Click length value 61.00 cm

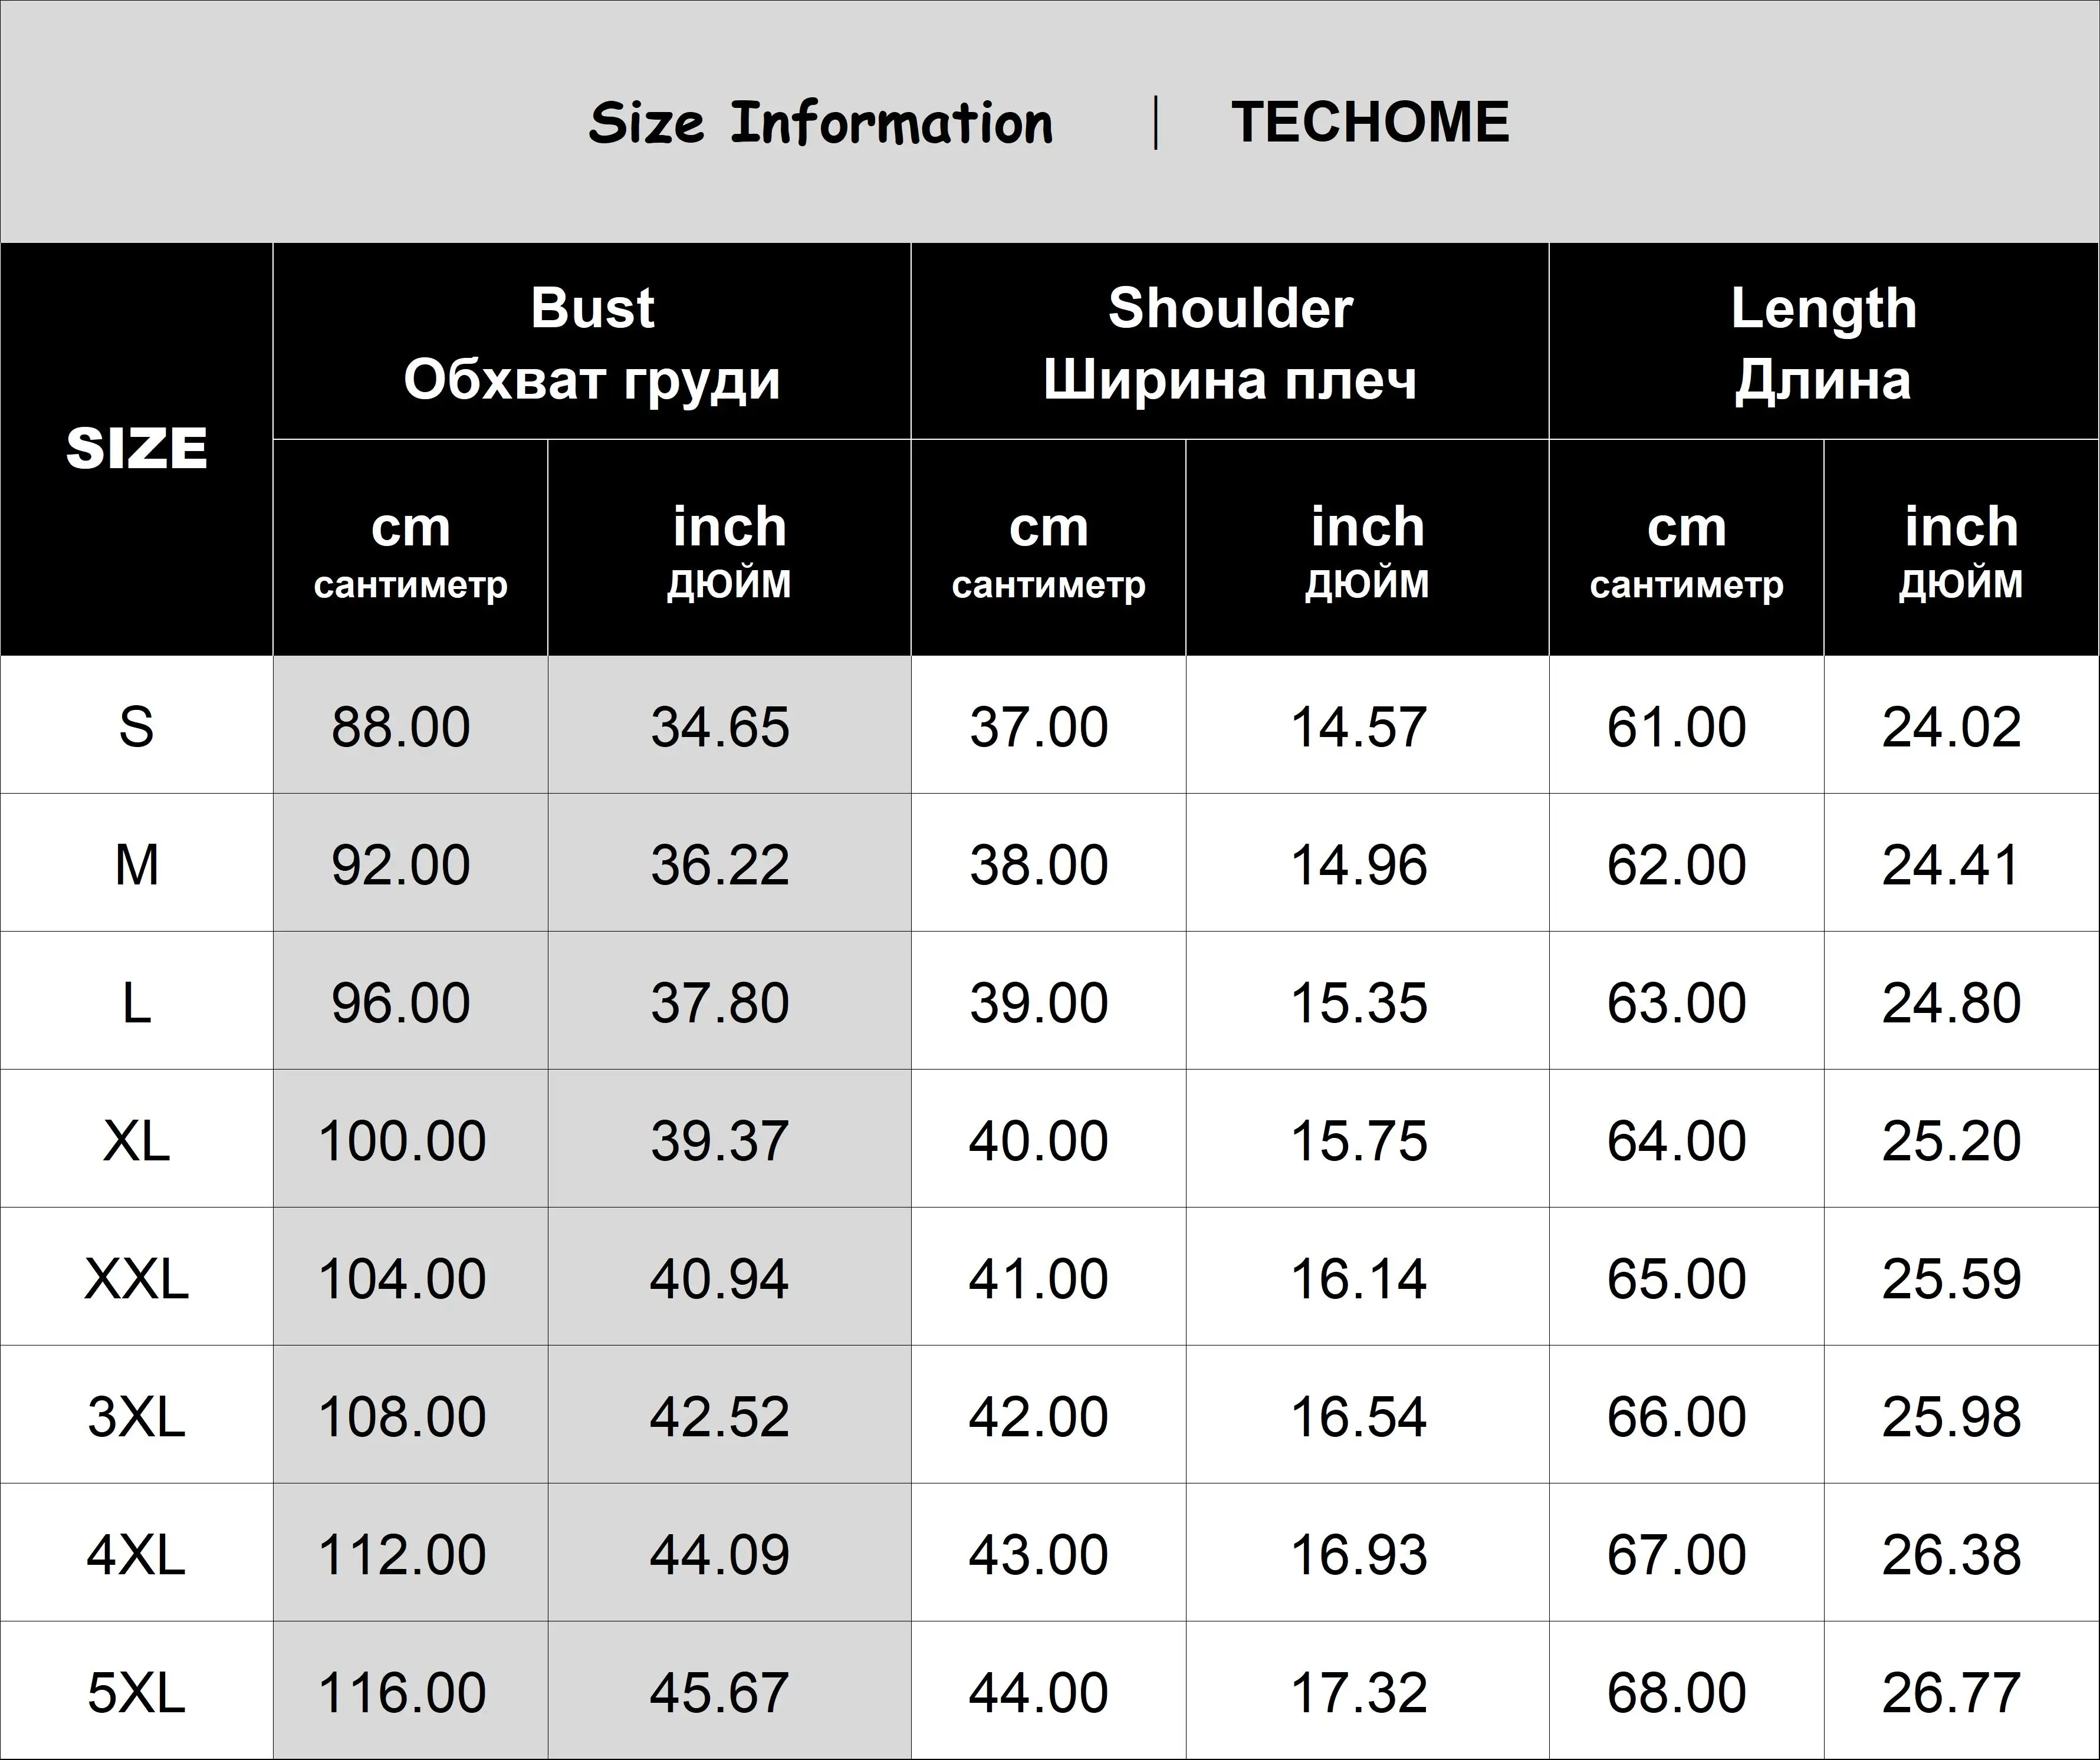pos(1677,727)
